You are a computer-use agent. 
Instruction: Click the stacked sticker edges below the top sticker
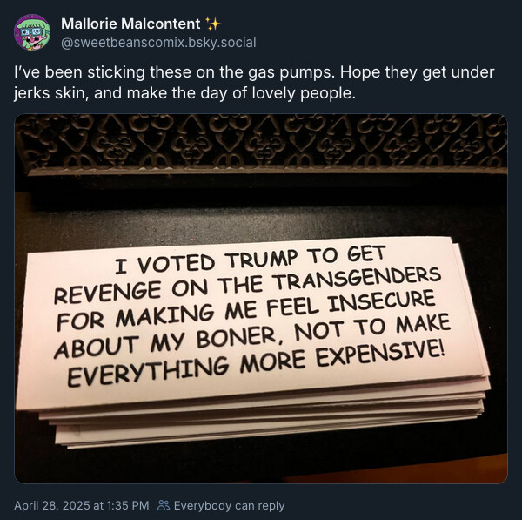click(266, 414)
